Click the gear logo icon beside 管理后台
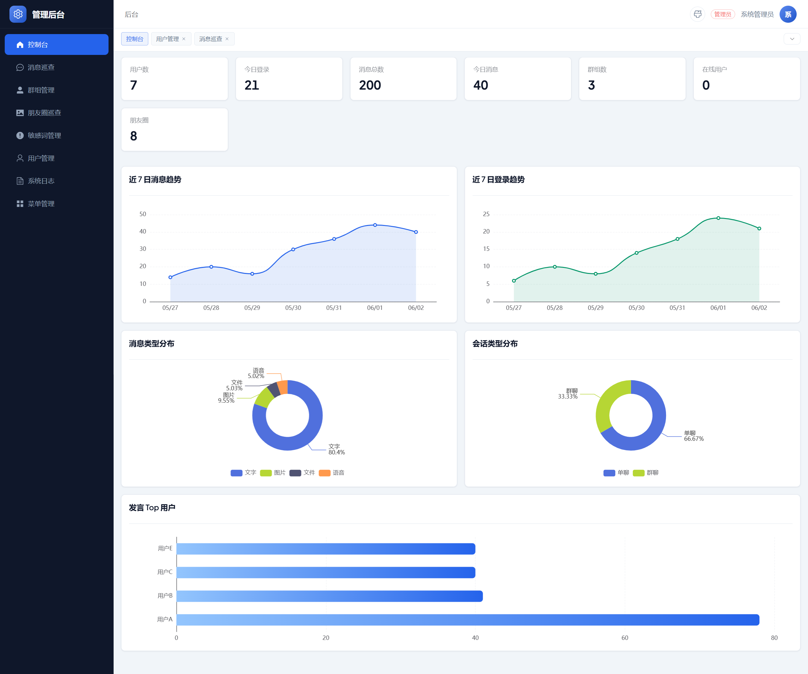Screen dimensions: 808x674 pyautogui.click(x=18, y=14)
